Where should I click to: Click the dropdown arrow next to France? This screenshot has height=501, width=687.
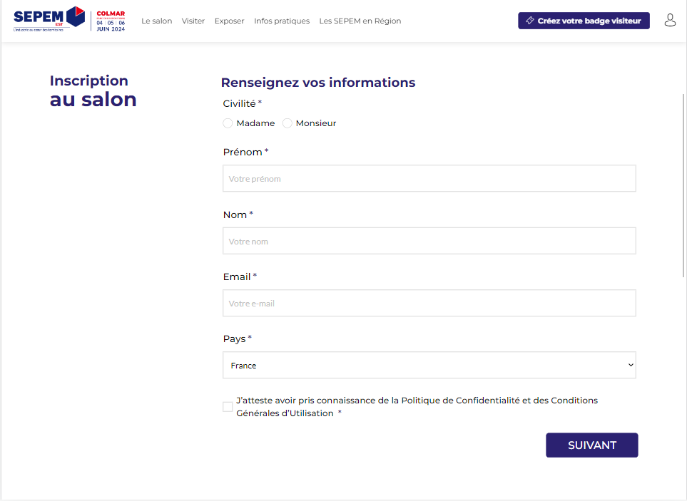tap(631, 365)
